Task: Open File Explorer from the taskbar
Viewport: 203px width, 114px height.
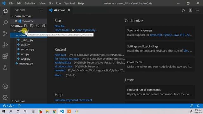Action: click(47, 111)
